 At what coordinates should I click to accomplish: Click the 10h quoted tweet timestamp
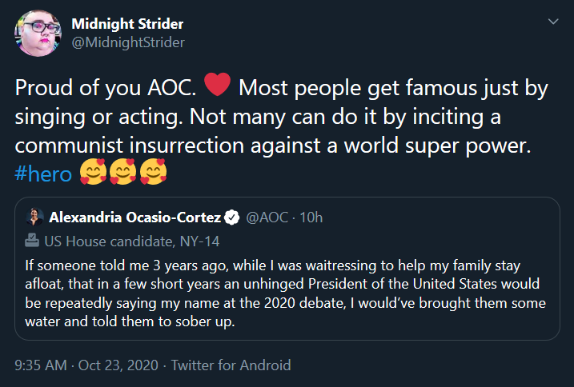(311, 217)
